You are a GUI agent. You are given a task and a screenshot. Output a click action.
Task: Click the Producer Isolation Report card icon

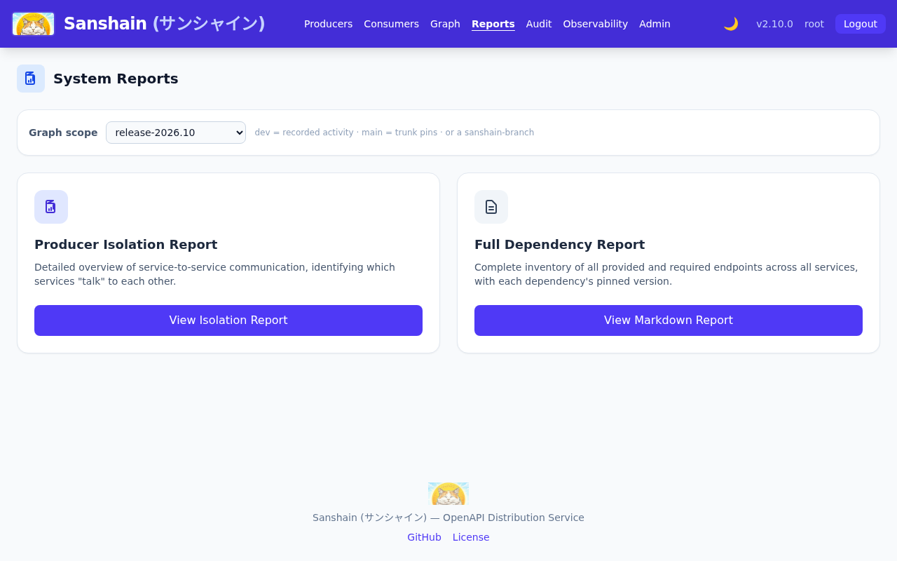51,207
